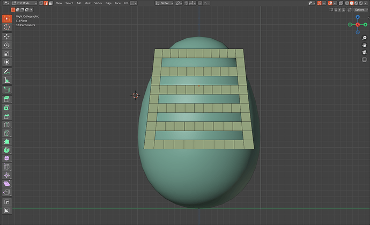Select the Loop Cut tool
This screenshot has height=225, width=370.
click(7, 125)
